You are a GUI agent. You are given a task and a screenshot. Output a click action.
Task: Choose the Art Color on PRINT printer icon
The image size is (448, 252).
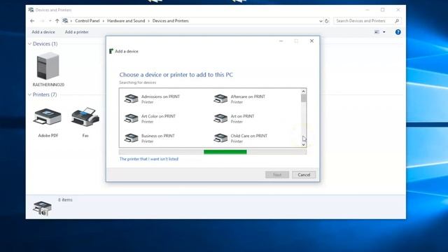tap(131, 118)
